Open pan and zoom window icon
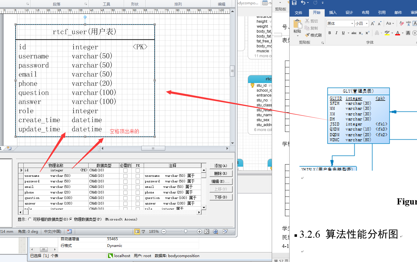This screenshot has height=262, width=417. (x=215, y=232)
